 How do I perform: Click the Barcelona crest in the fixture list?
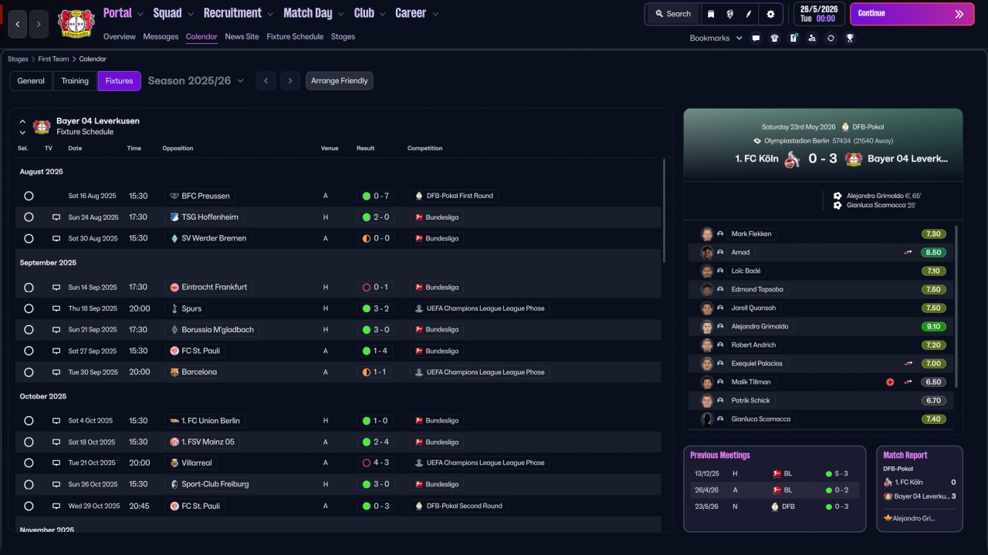click(x=174, y=372)
